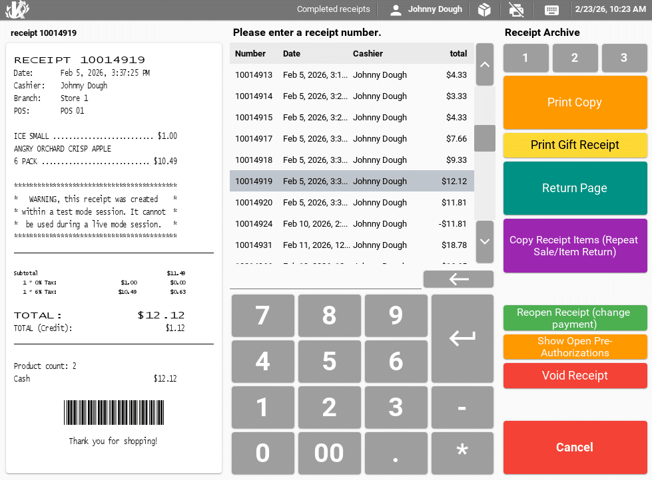The image size is (652, 480).
Task: Click the receipt barcode image
Action: (113, 412)
